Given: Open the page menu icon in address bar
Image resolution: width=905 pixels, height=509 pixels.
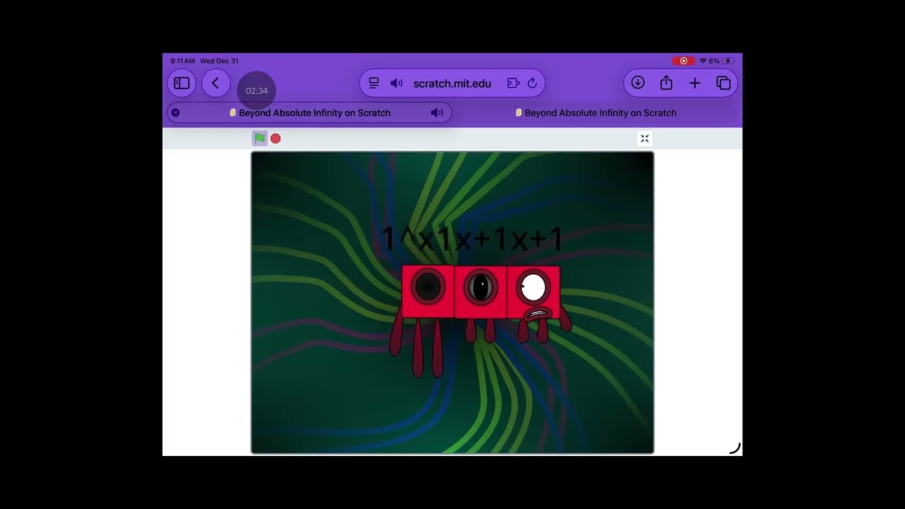Looking at the screenshot, I should point(374,83).
